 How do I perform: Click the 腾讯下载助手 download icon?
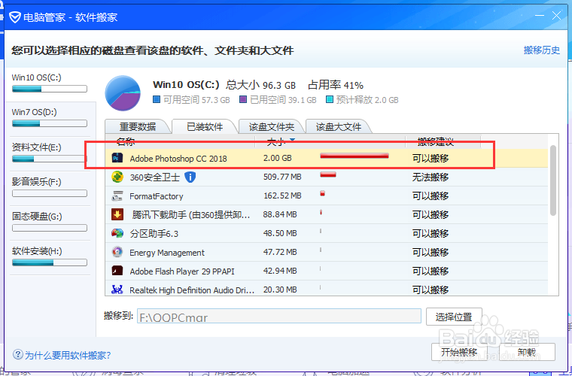[x=117, y=214]
